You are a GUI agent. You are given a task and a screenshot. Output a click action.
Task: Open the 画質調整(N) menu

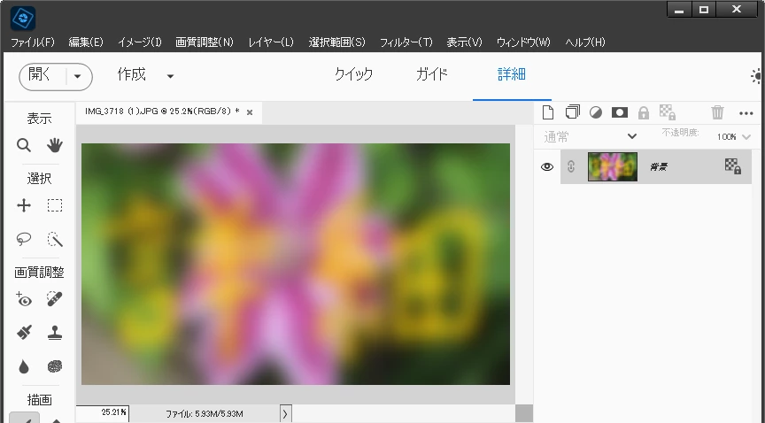[x=205, y=42]
